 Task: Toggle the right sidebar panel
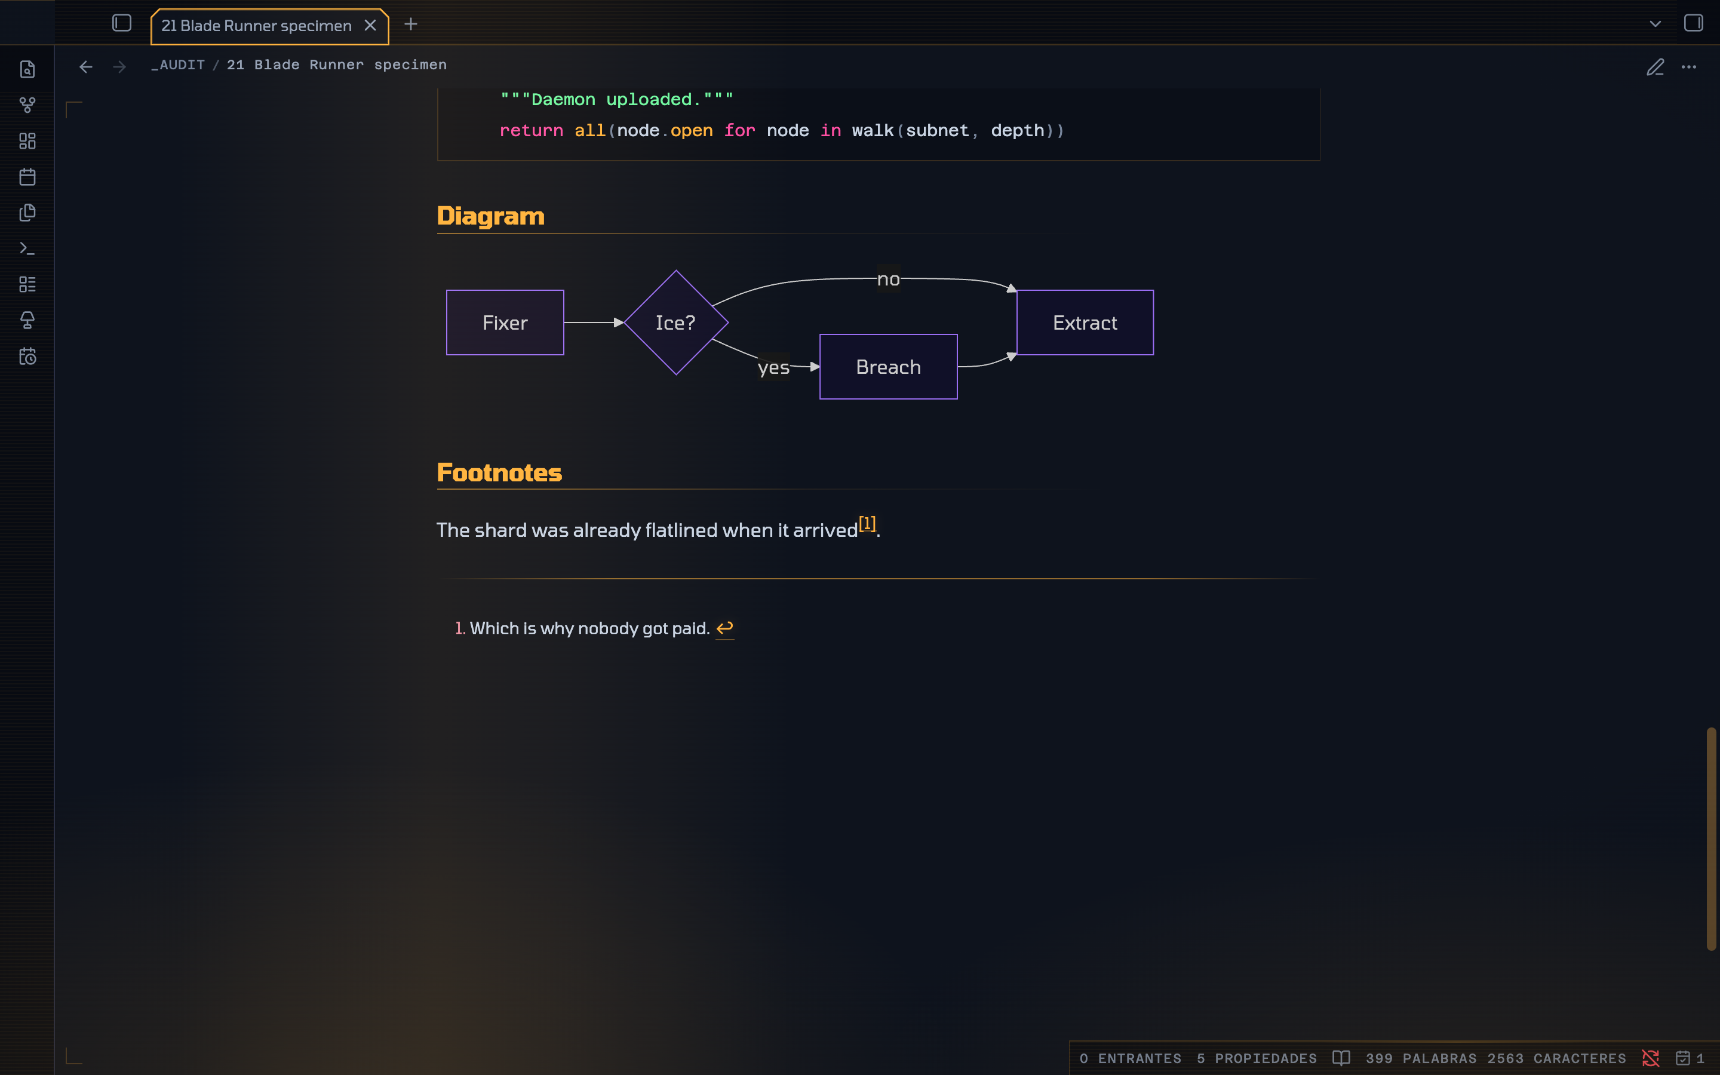(x=1693, y=23)
